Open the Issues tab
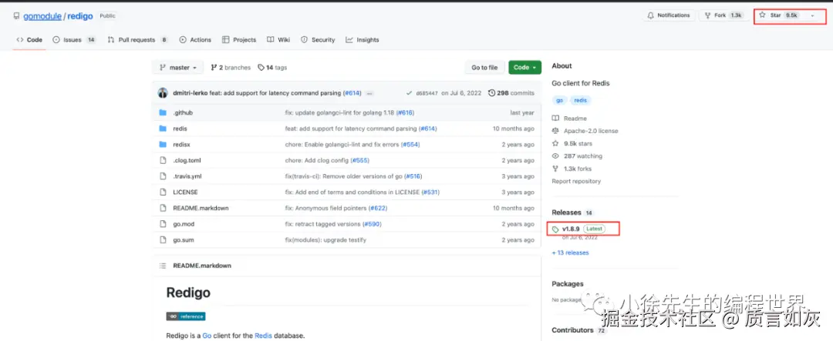 coord(74,40)
